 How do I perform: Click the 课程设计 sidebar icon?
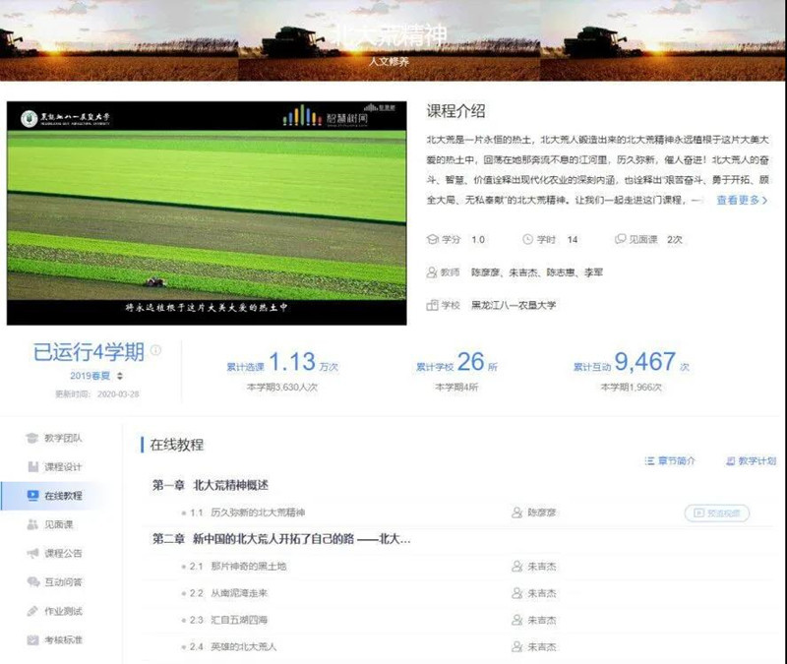click(x=32, y=466)
